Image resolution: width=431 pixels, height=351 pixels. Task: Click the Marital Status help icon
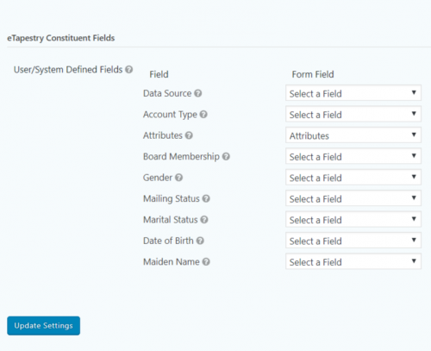tap(204, 220)
